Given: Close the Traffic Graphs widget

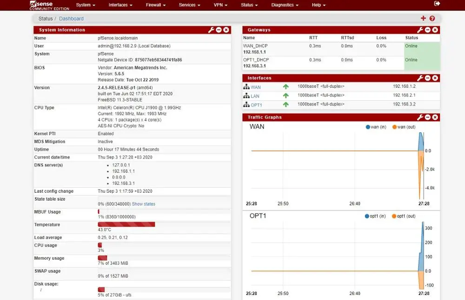Looking at the screenshot, I should [435, 117].
